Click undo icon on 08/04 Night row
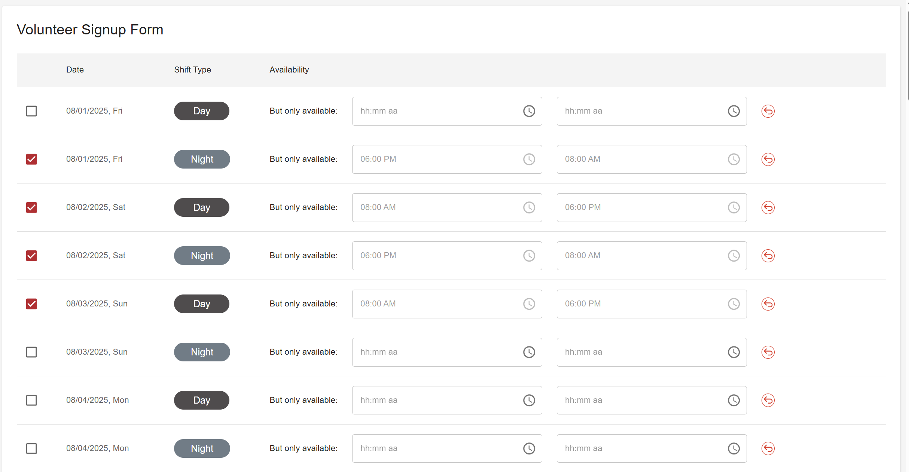 (x=768, y=448)
